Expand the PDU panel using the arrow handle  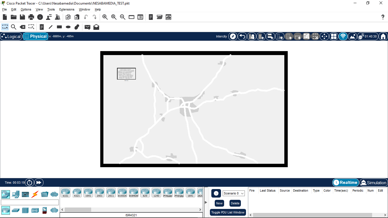point(206,202)
